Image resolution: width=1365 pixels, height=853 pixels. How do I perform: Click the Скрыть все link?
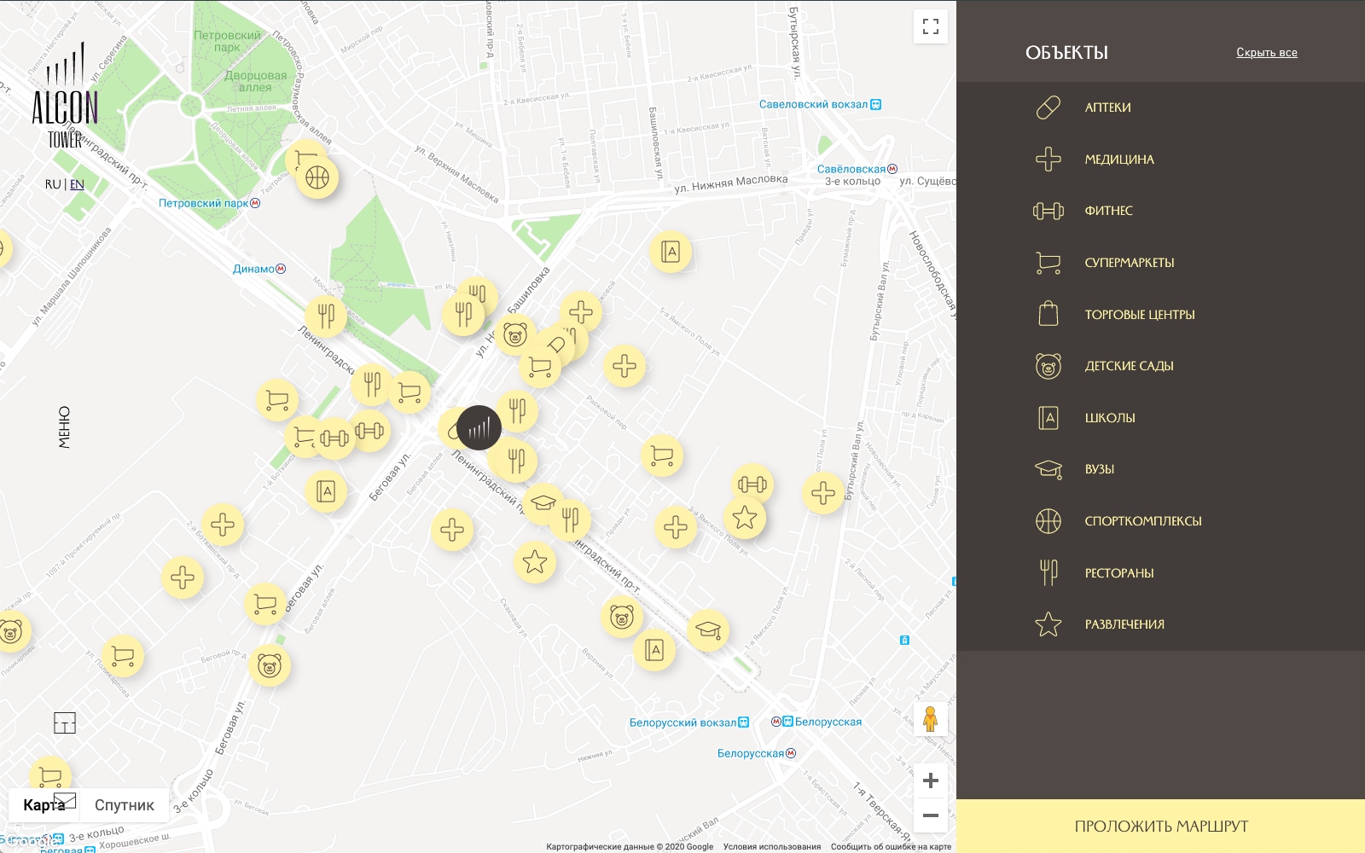[x=1266, y=53]
